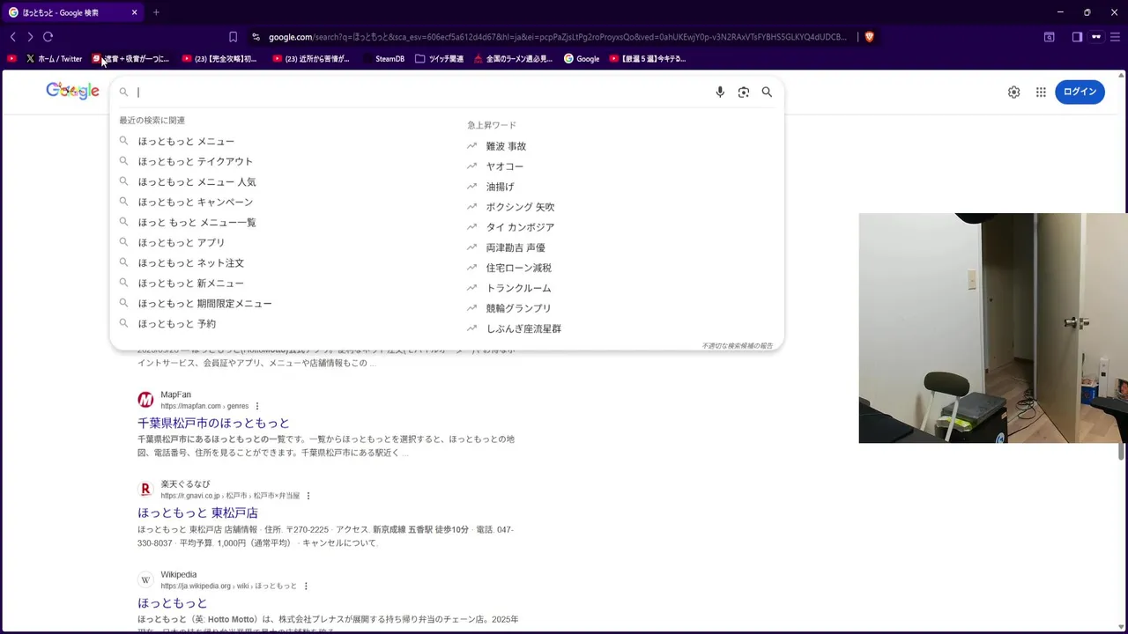This screenshot has width=1128, height=634.
Task: Open MapFan result options three dots
Action: (x=257, y=406)
